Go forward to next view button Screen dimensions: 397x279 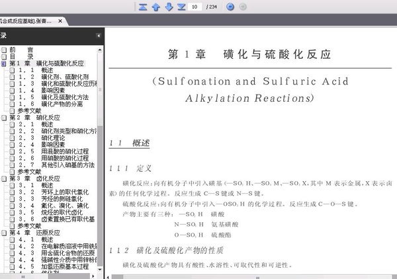[243, 7]
